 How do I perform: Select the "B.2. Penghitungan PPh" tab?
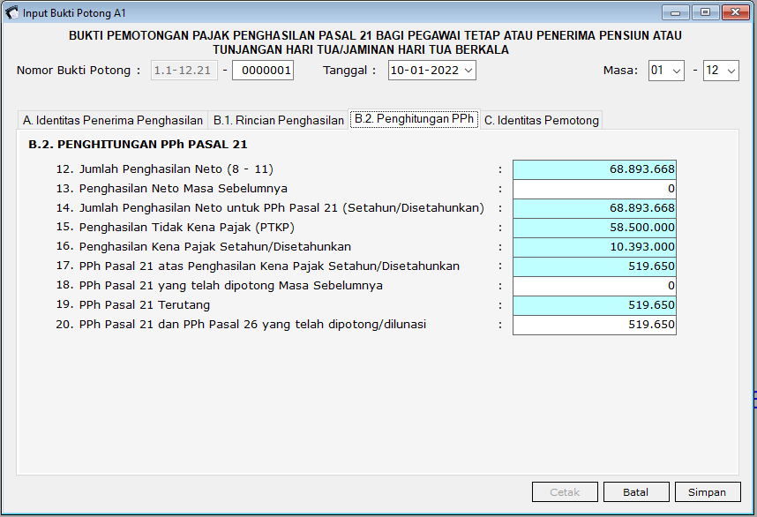pos(414,119)
